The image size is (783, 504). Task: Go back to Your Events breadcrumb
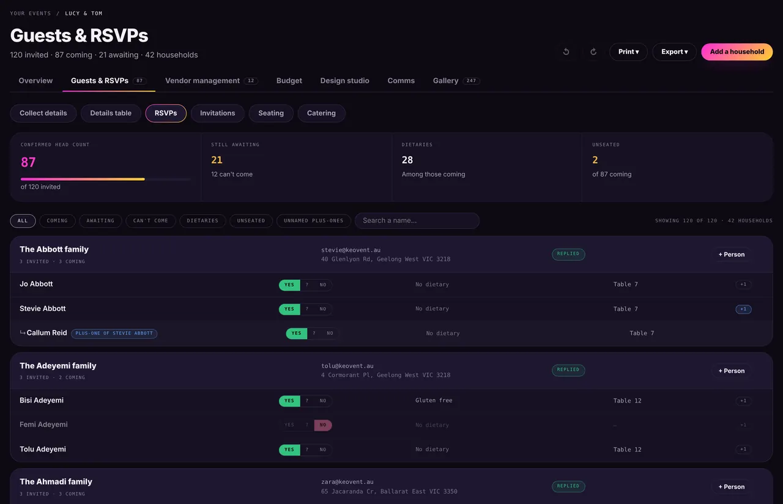click(x=31, y=13)
